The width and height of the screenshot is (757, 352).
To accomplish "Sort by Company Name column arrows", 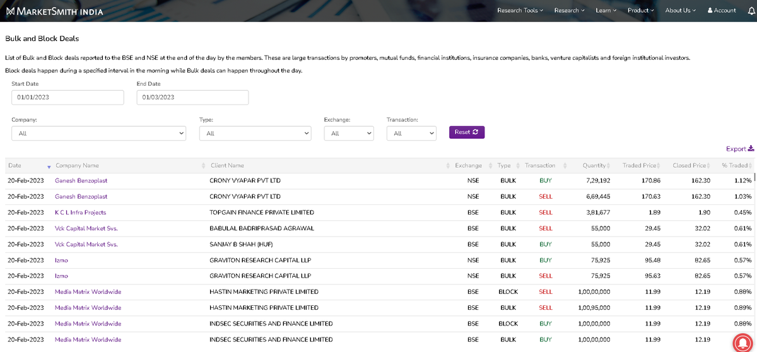I will [x=203, y=166].
